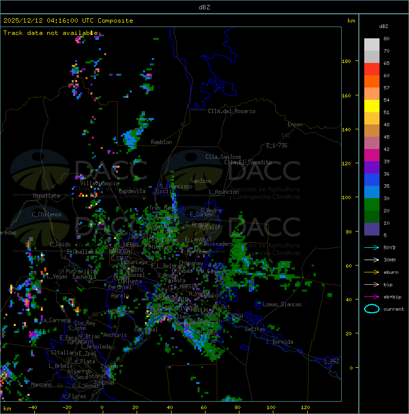409x414 pixels.
Task: Click the '80' value on the color scale
Action: tap(386, 38)
